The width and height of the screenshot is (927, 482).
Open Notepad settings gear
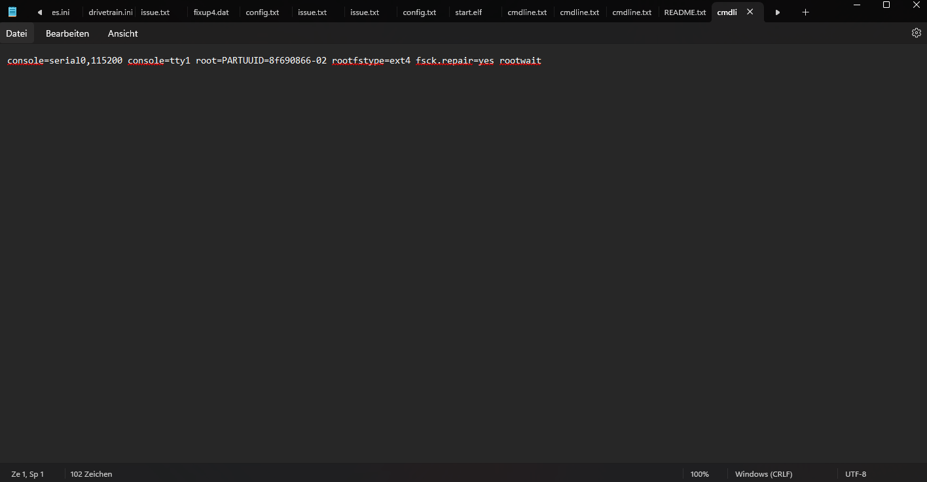coord(916,33)
